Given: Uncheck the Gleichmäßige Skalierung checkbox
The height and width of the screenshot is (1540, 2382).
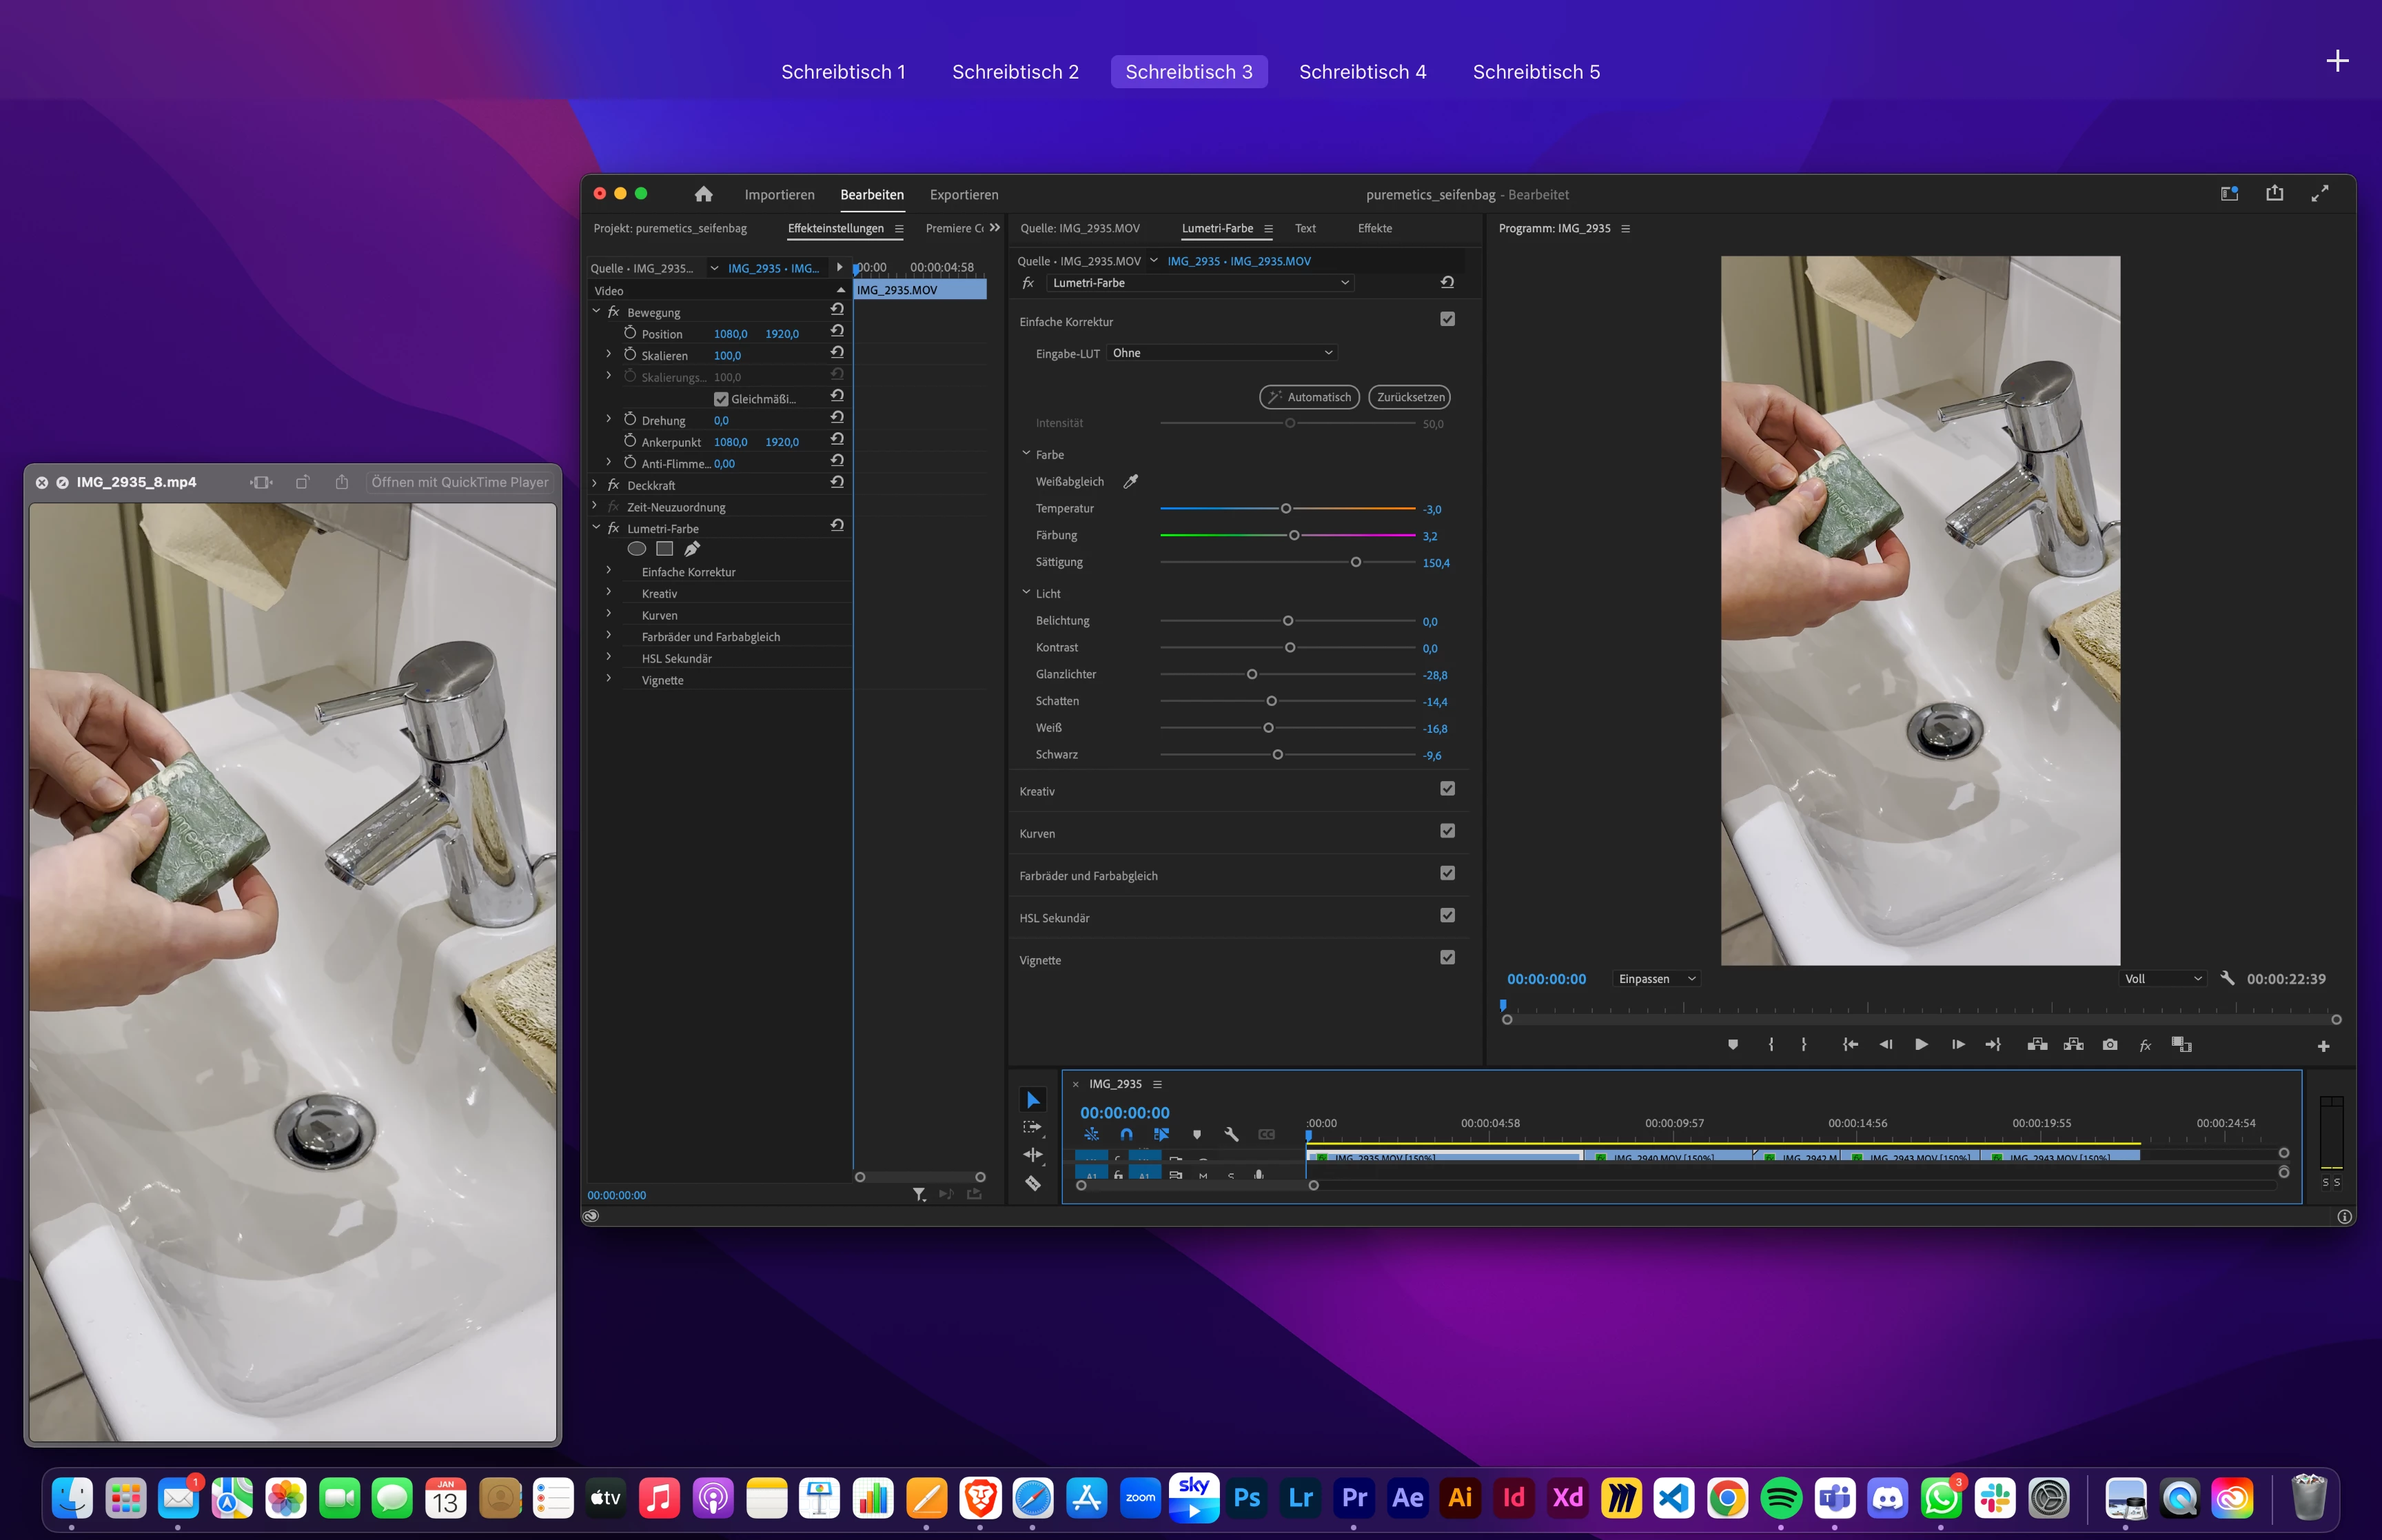Looking at the screenshot, I should [721, 399].
